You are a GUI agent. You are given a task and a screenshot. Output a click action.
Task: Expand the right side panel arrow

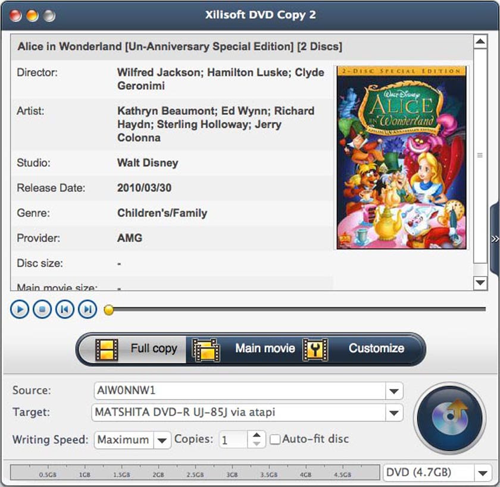point(495,239)
